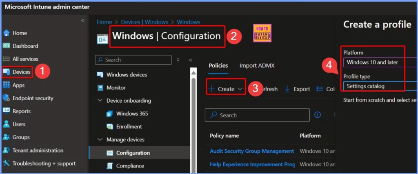Image resolution: width=418 pixels, height=174 pixels.
Task: Click the policies Search field
Action: tap(257, 115)
